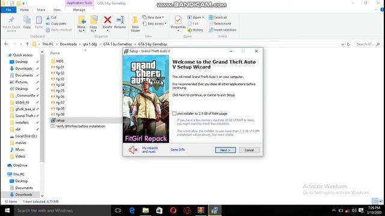The image size is (385, 216).
Task: Click the Application Tools tab header
Action: click(x=79, y=3)
